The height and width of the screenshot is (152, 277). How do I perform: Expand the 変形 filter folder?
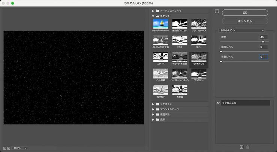point(153,119)
